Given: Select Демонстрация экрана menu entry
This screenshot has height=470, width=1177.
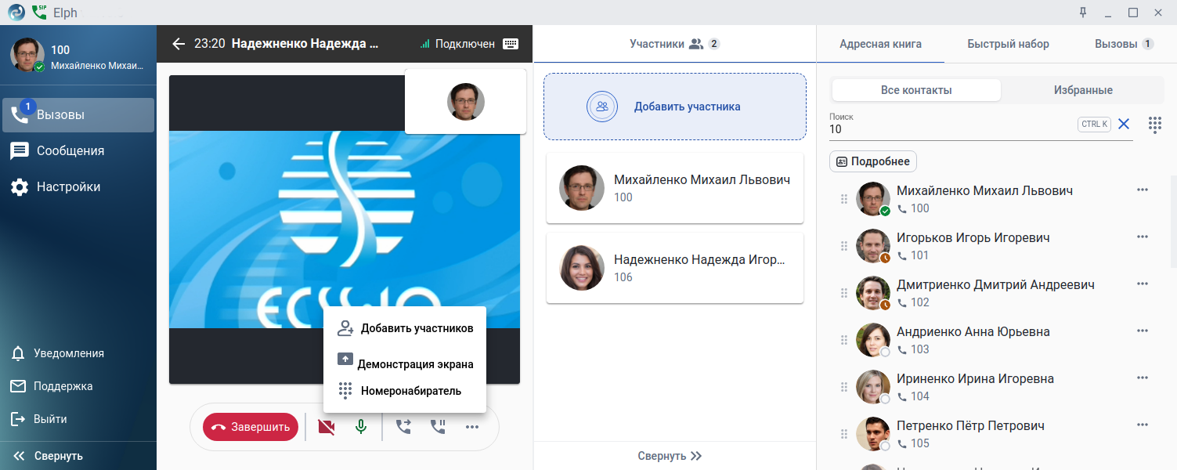Looking at the screenshot, I should [x=405, y=363].
